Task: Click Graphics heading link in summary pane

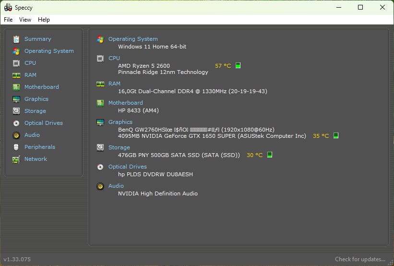Action: [120, 122]
